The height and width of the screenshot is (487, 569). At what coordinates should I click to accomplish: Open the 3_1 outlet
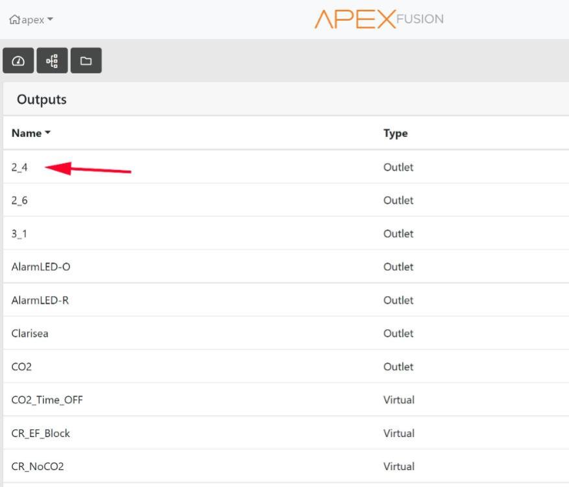coord(19,234)
